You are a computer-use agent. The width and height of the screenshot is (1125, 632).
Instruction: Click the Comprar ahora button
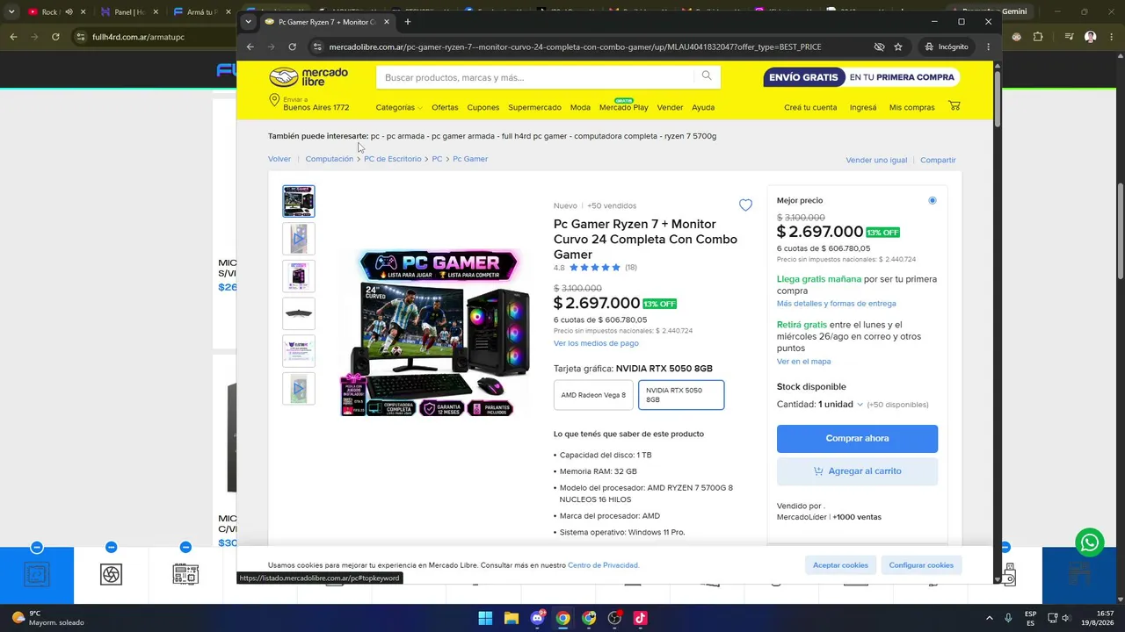click(857, 439)
